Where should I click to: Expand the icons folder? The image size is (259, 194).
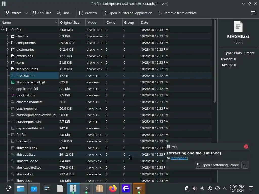click(x=8, y=63)
